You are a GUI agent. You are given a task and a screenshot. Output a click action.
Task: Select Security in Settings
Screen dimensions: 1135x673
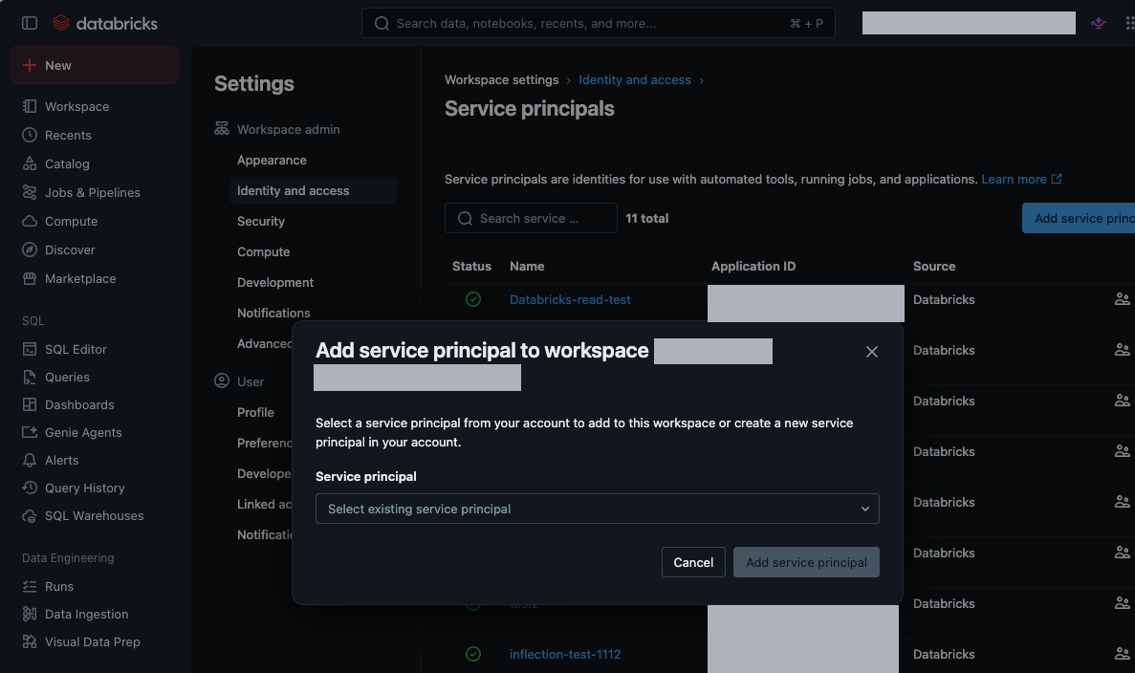coord(261,222)
